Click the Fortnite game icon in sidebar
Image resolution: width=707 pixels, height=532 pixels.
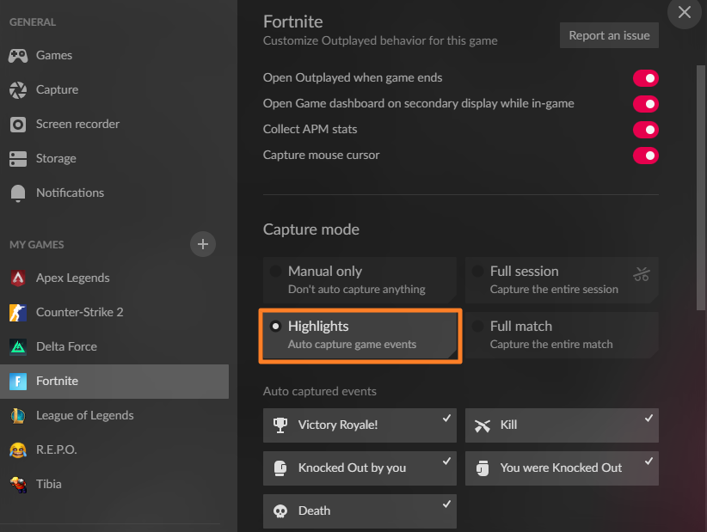point(18,382)
